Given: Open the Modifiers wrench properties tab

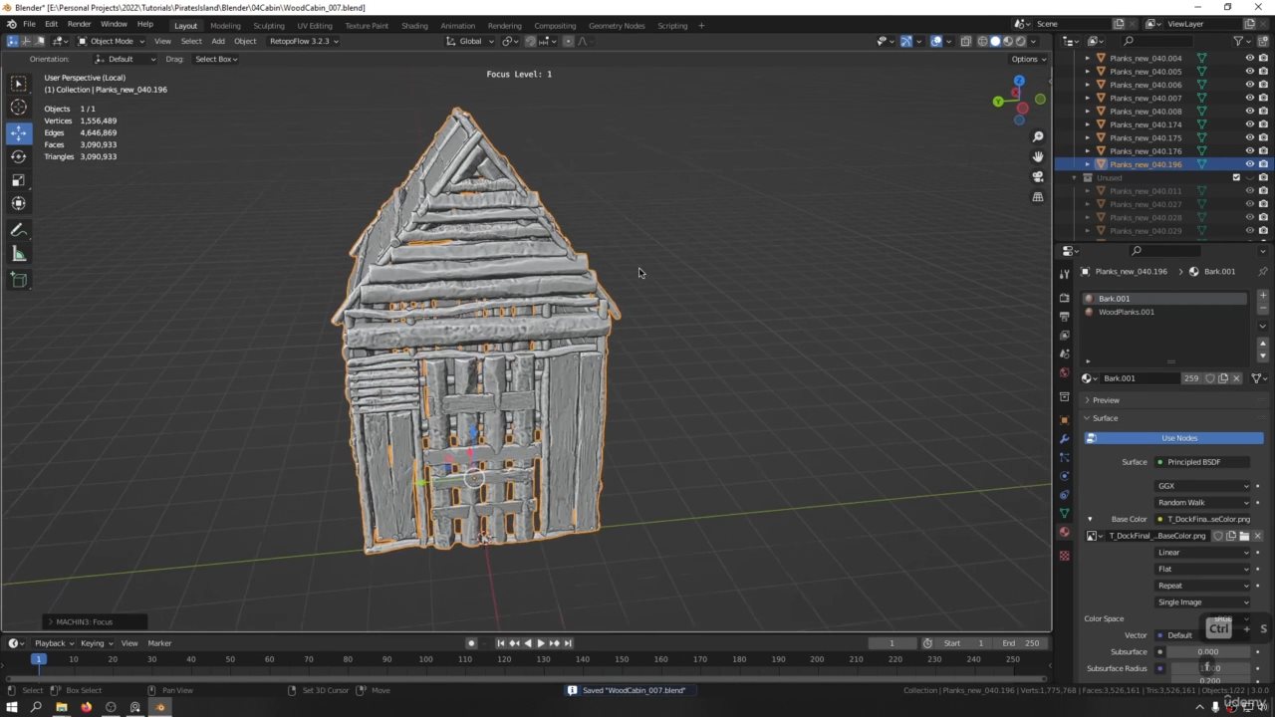Looking at the screenshot, I should 1064,438.
